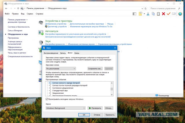Click OK in the Звук dialog
Screen dimensions: 185x123
point(84,115)
